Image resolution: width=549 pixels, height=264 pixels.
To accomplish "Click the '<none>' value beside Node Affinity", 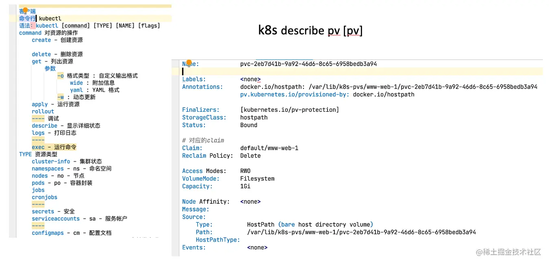I will pos(250,202).
